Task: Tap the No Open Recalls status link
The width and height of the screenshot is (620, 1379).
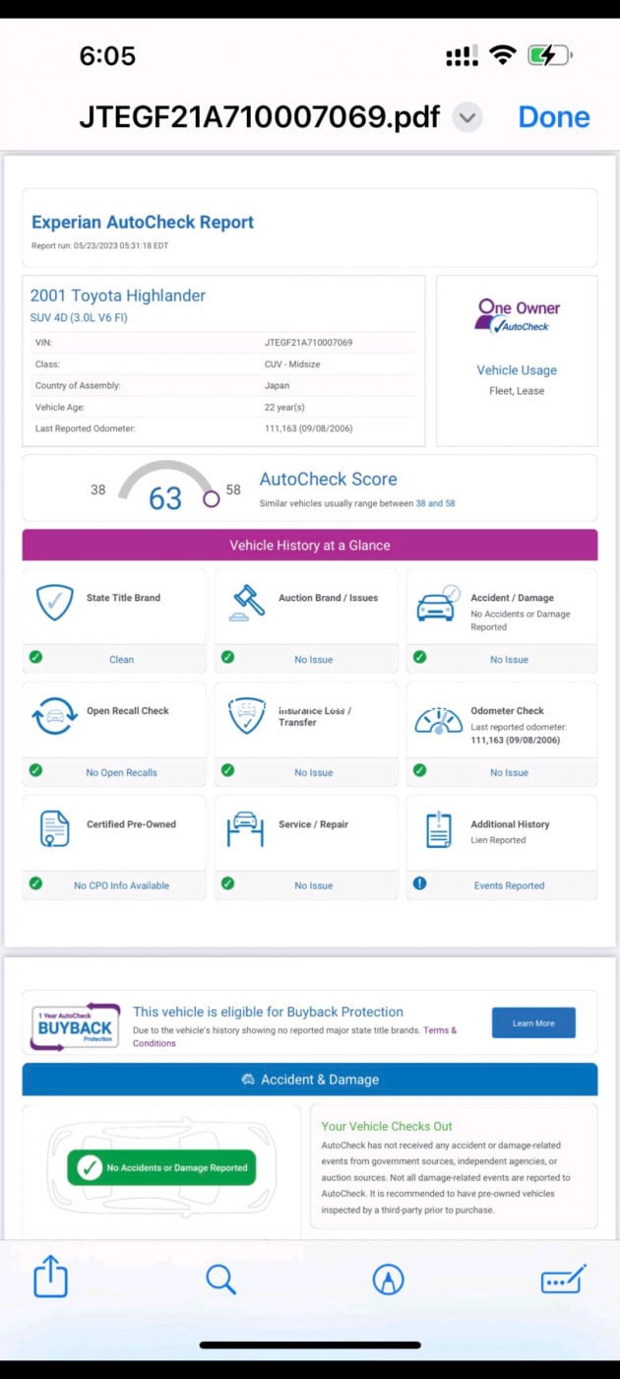Action: coord(121,772)
